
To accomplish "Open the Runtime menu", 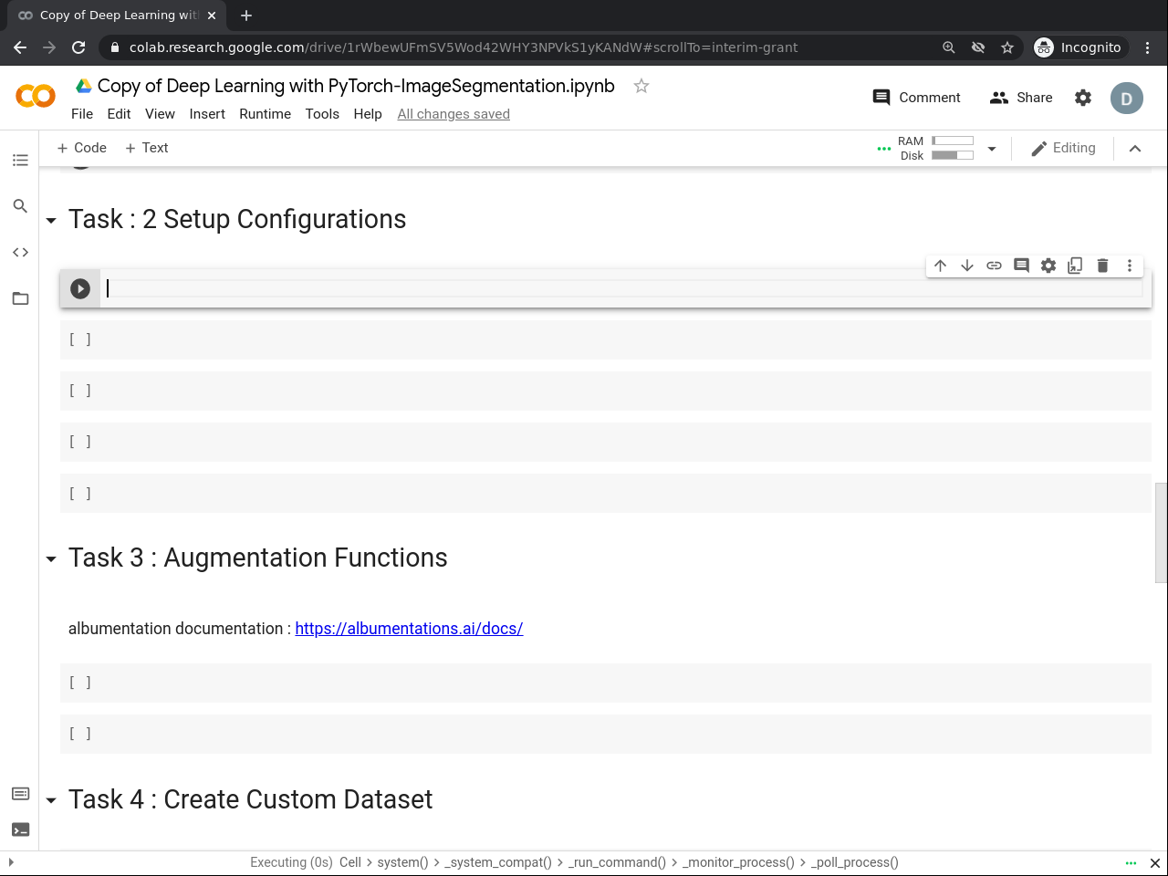I will (265, 114).
